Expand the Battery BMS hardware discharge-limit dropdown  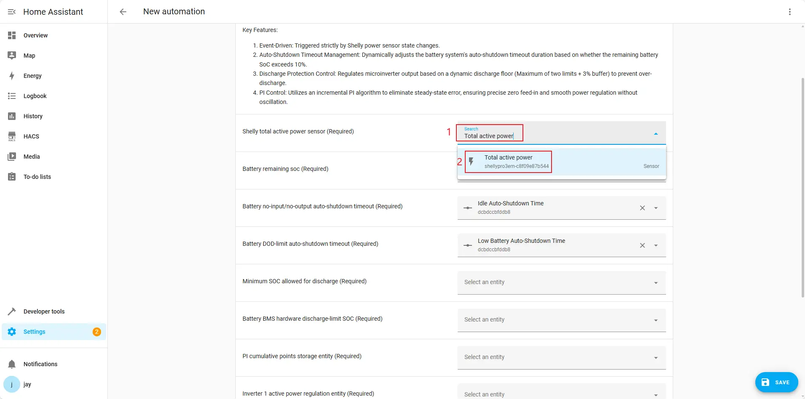tap(656, 320)
